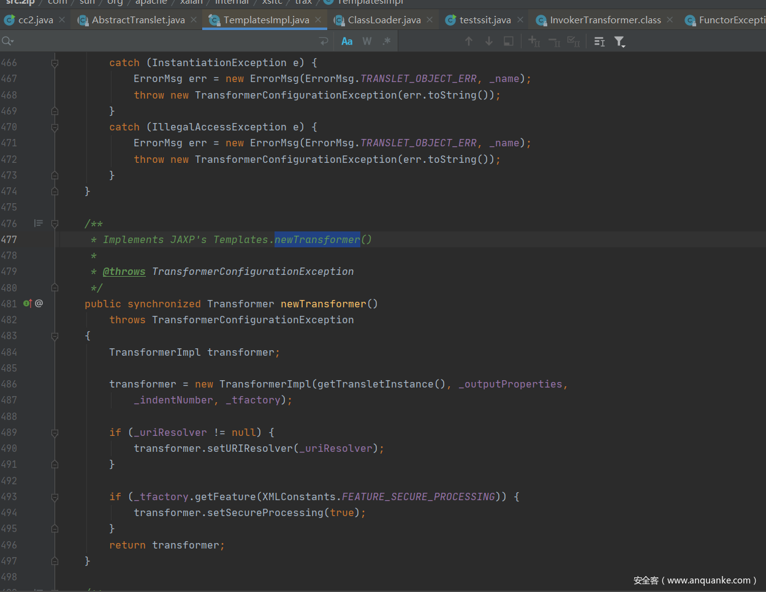Click the @throws Javadoc tag link
The width and height of the screenshot is (766, 592).
[124, 272]
